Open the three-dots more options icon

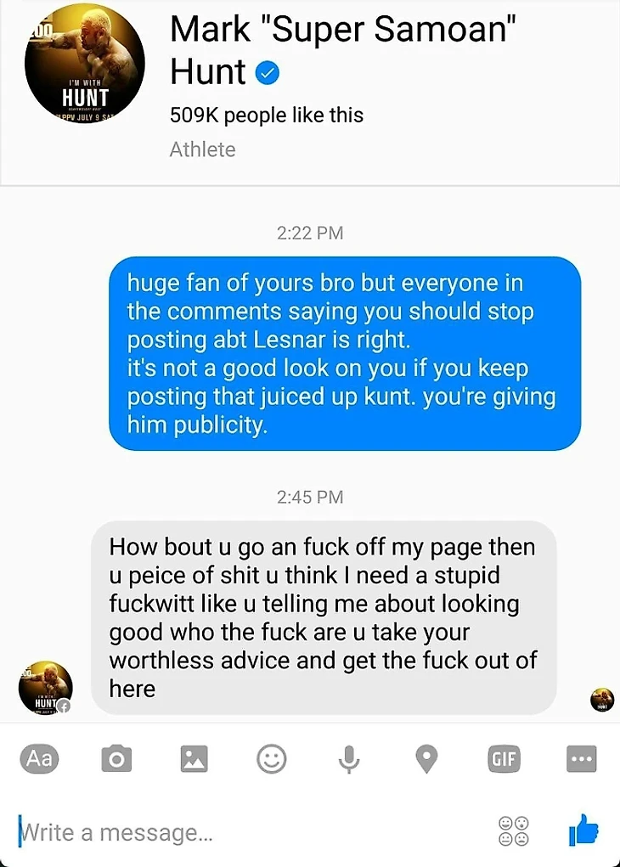coord(582,758)
